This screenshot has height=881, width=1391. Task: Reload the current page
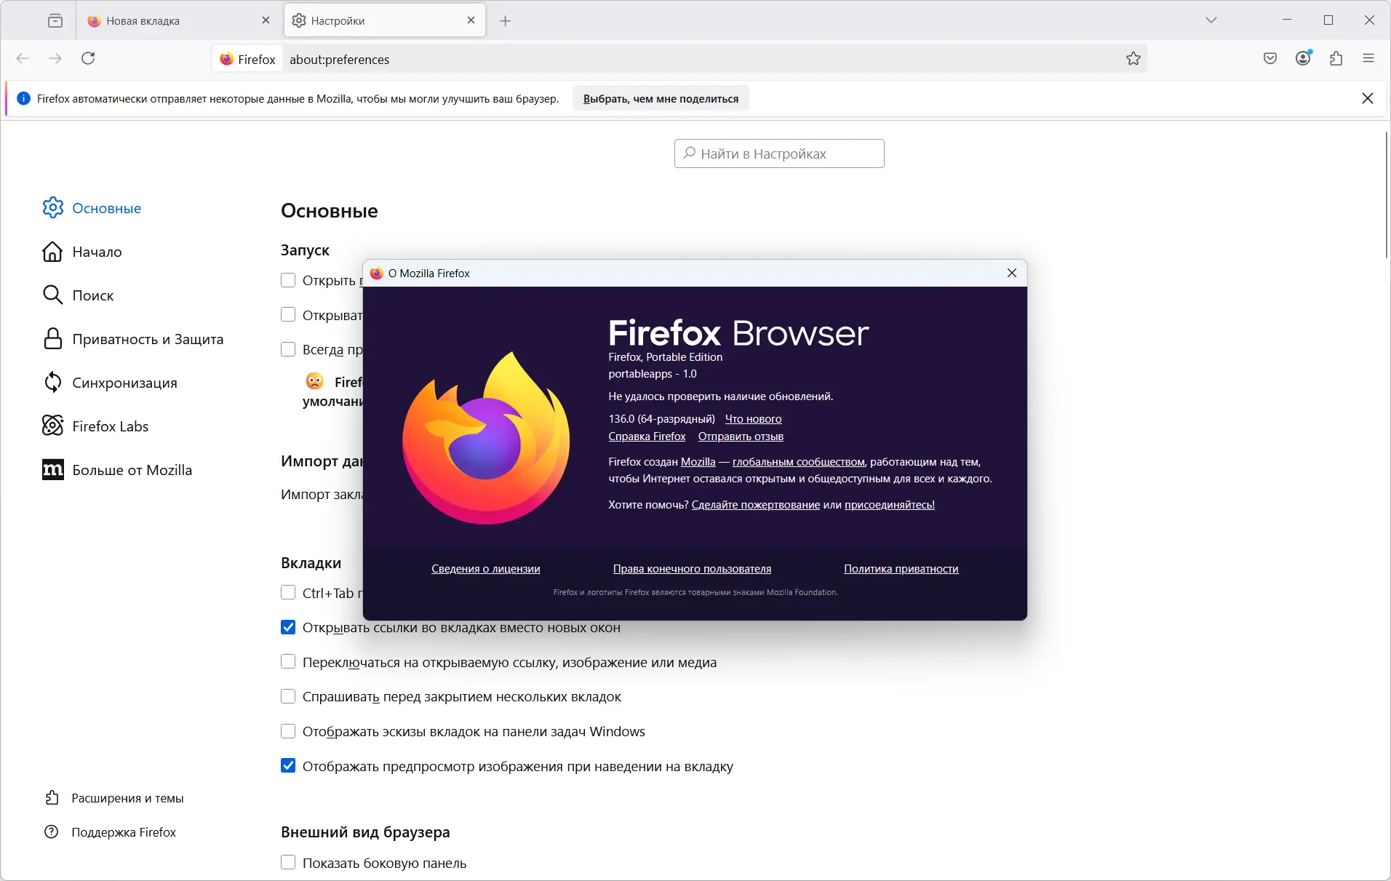click(88, 59)
